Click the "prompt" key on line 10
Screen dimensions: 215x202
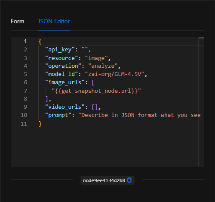[58, 115]
